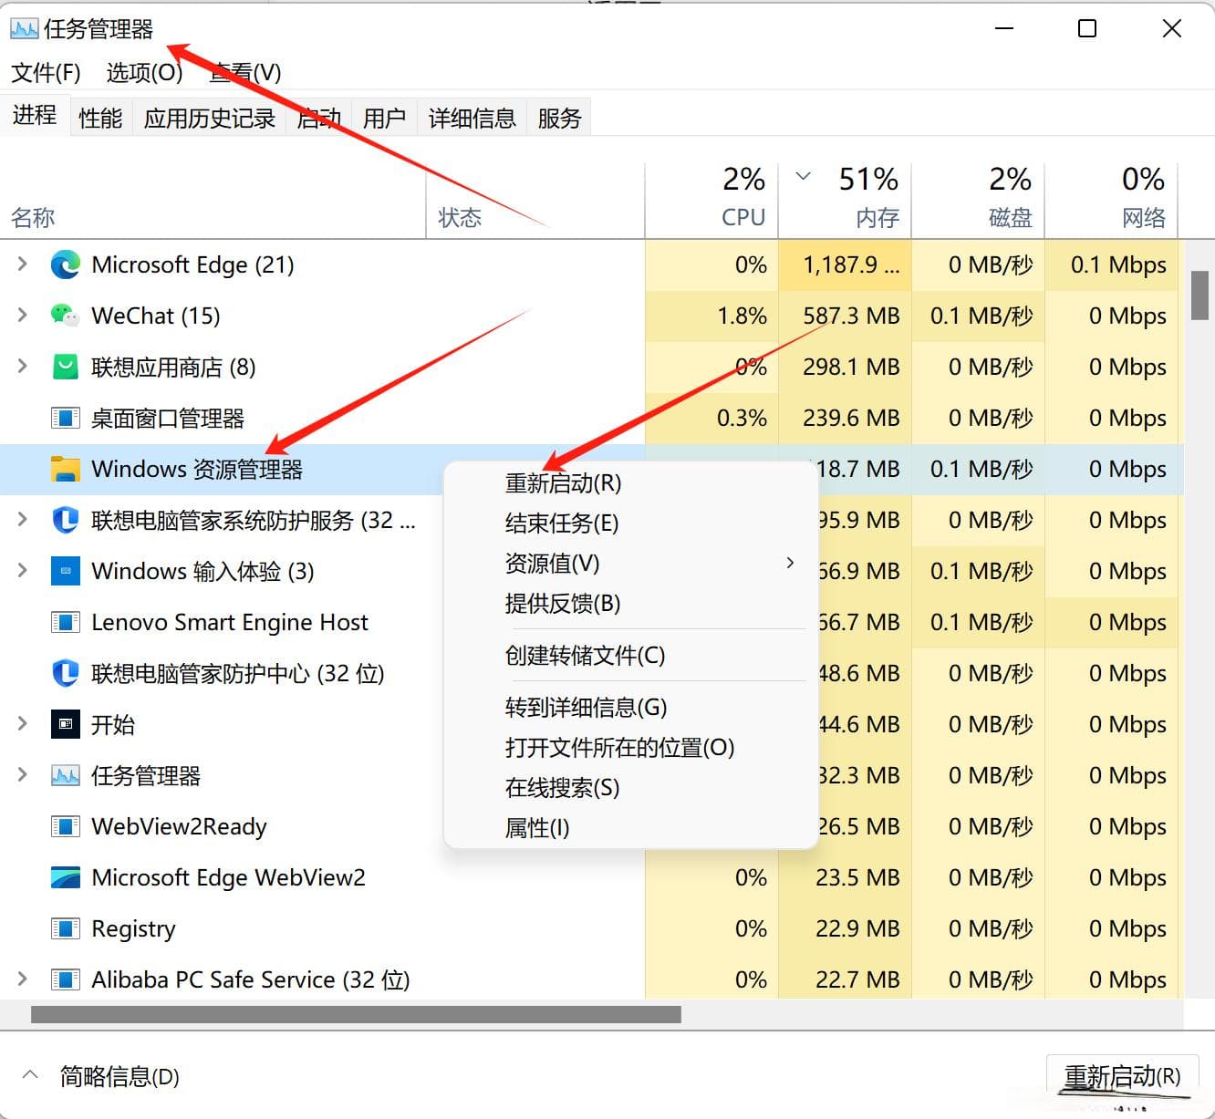Click the Windows 资源管理器 folder icon

pos(66,469)
